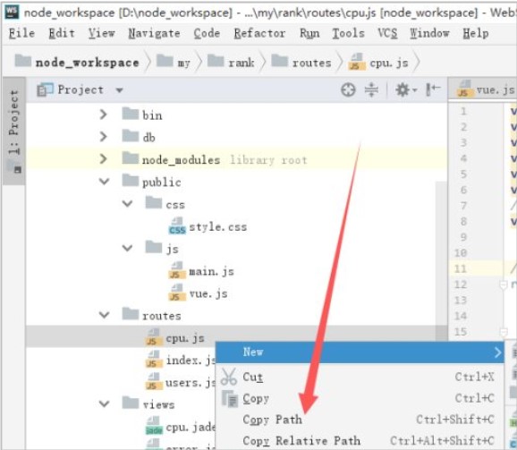Click the collapse all icon in Project toolbar

pyautogui.click(x=371, y=89)
